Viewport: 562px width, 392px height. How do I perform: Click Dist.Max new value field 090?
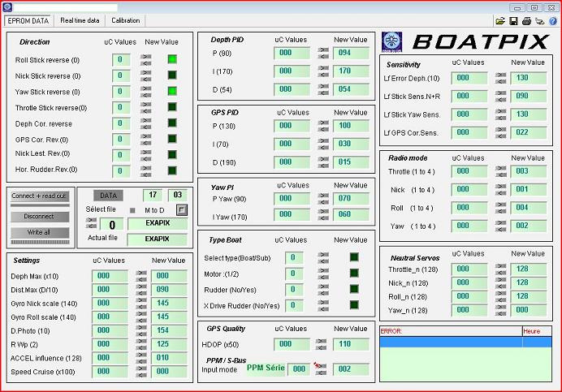(x=171, y=290)
